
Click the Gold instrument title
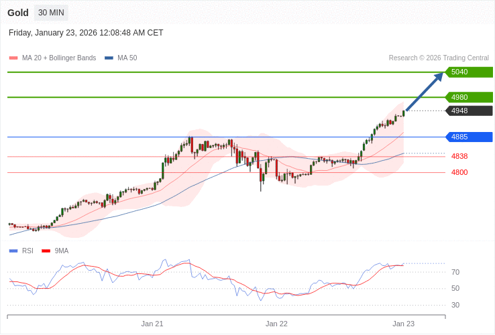pyautogui.click(x=18, y=13)
